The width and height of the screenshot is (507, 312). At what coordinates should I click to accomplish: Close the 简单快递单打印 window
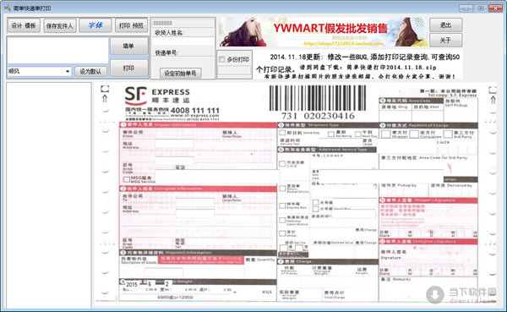pyautogui.click(x=495, y=8)
